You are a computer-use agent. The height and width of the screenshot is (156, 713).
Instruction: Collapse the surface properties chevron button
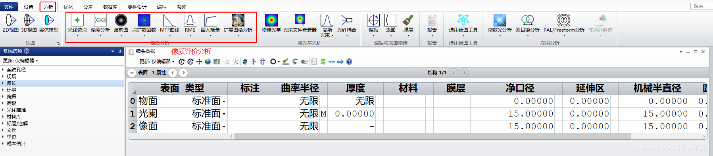[x=132, y=73]
